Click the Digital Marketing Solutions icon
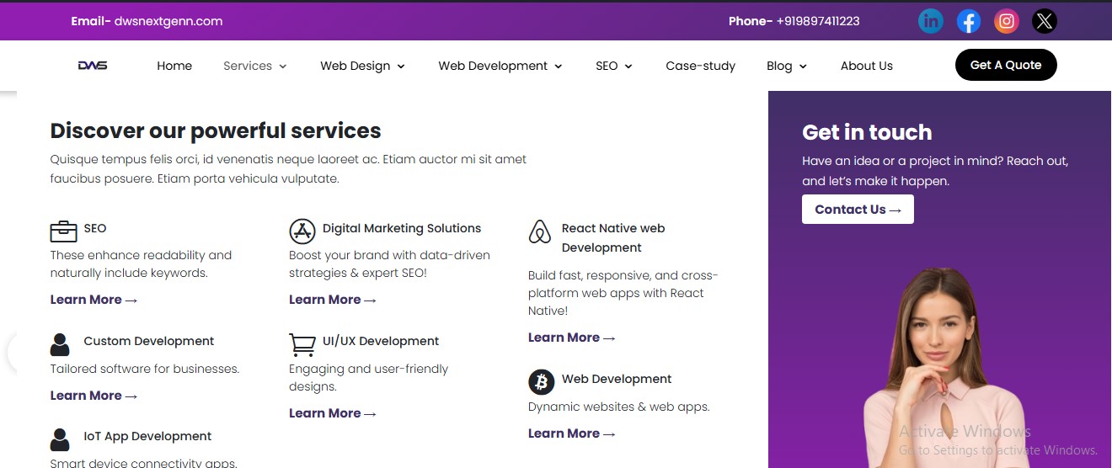The image size is (1112, 468). click(302, 231)
